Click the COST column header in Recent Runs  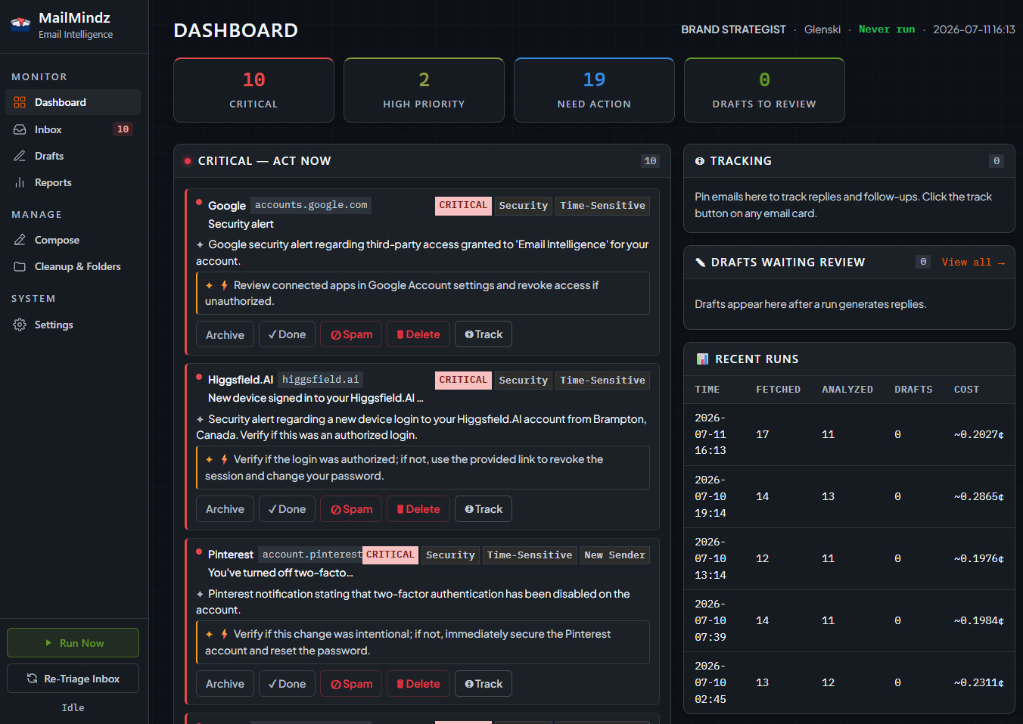(966, 390)
